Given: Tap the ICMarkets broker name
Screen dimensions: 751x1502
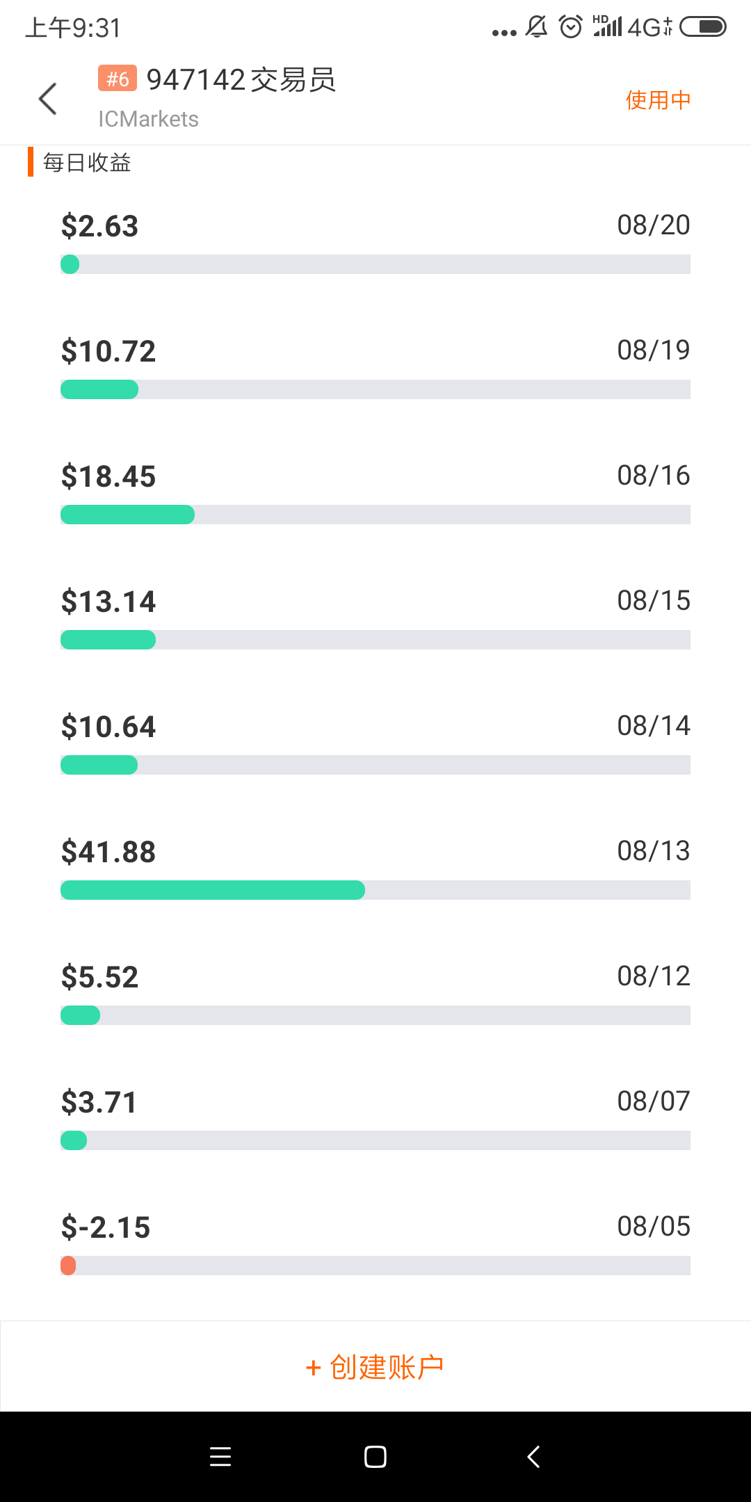Looking at the screenshot, I should (x=148, y=119).
